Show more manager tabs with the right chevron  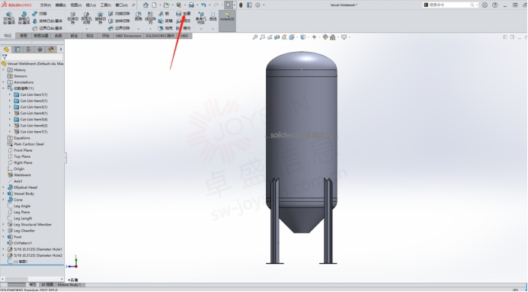pos(61,50)
